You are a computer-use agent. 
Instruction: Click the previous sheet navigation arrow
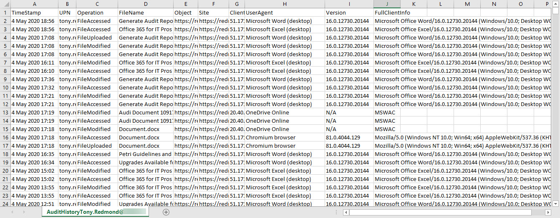[x=13, y=212]
